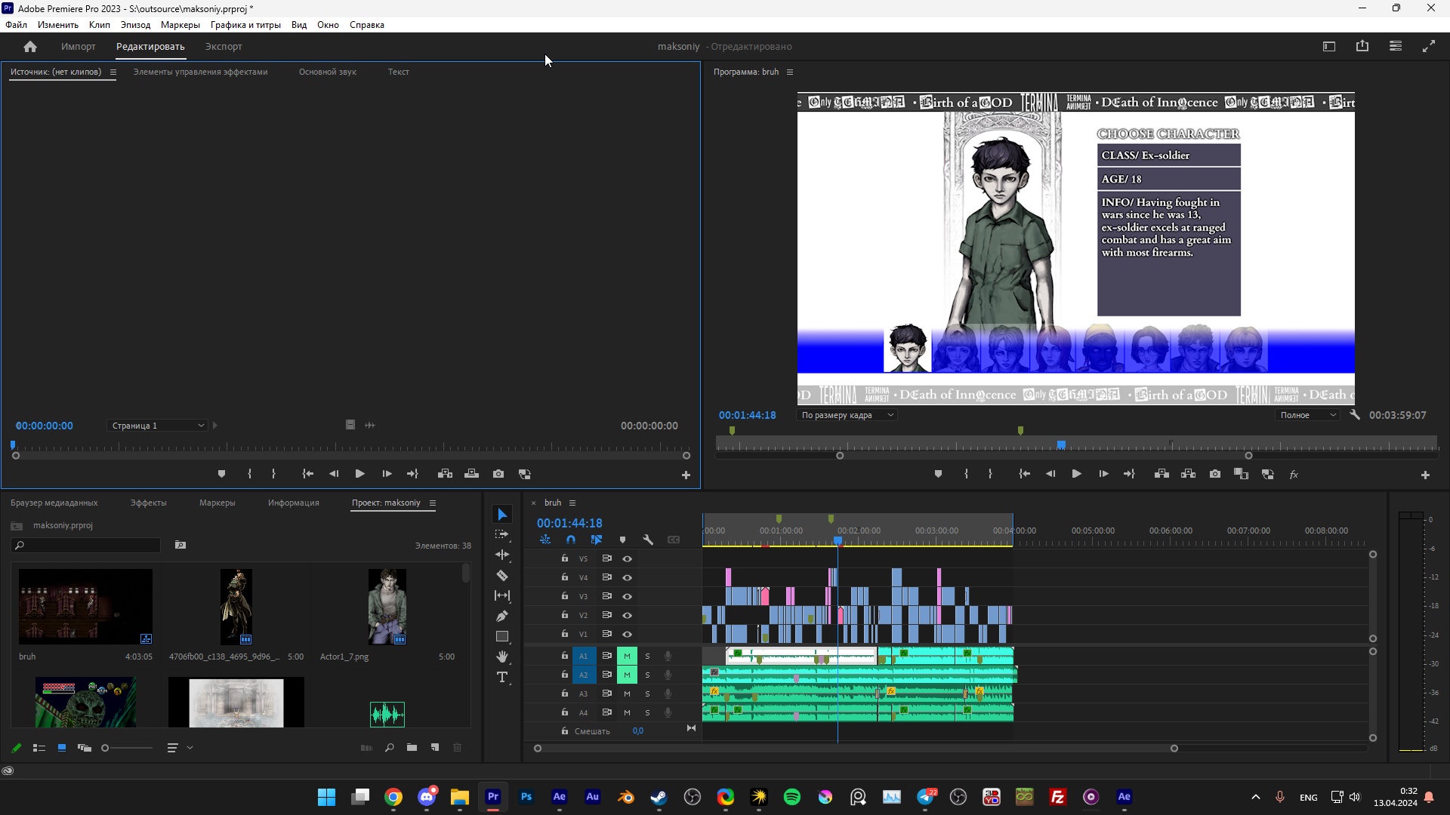Open Find magnifier in Project panel

pyautogui.click(x=389, y=748)
